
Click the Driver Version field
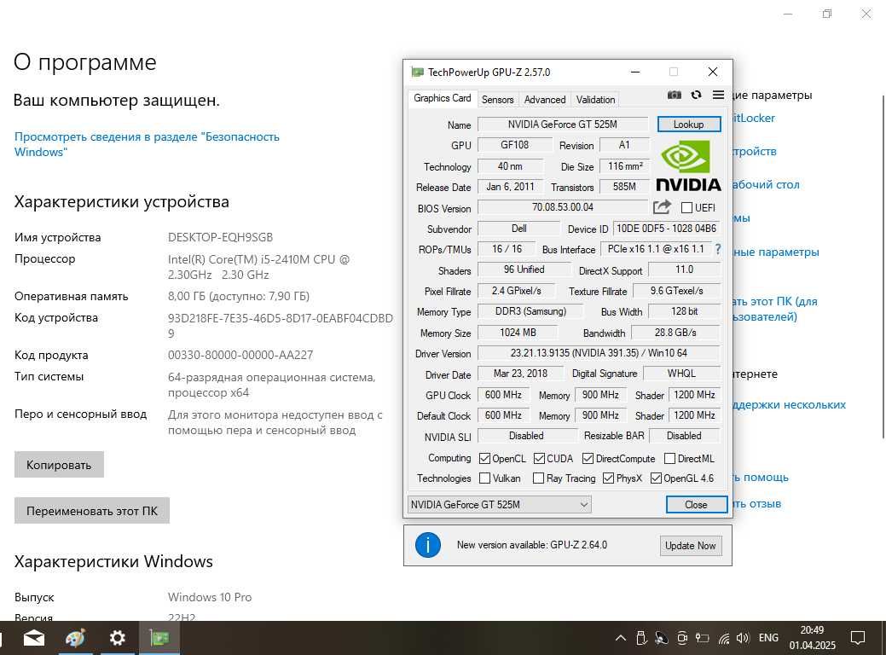tap(599, 353)
